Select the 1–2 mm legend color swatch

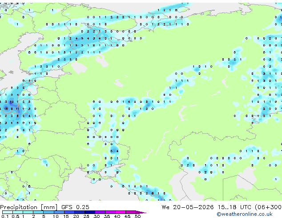tap(28, 212)
